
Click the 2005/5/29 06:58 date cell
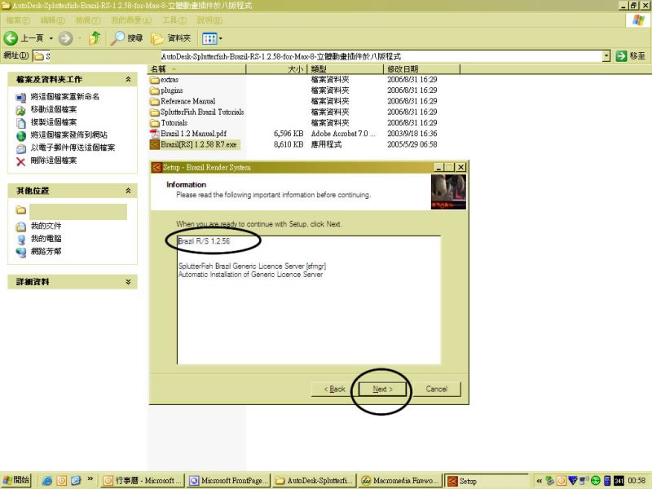tap(412, 144)
